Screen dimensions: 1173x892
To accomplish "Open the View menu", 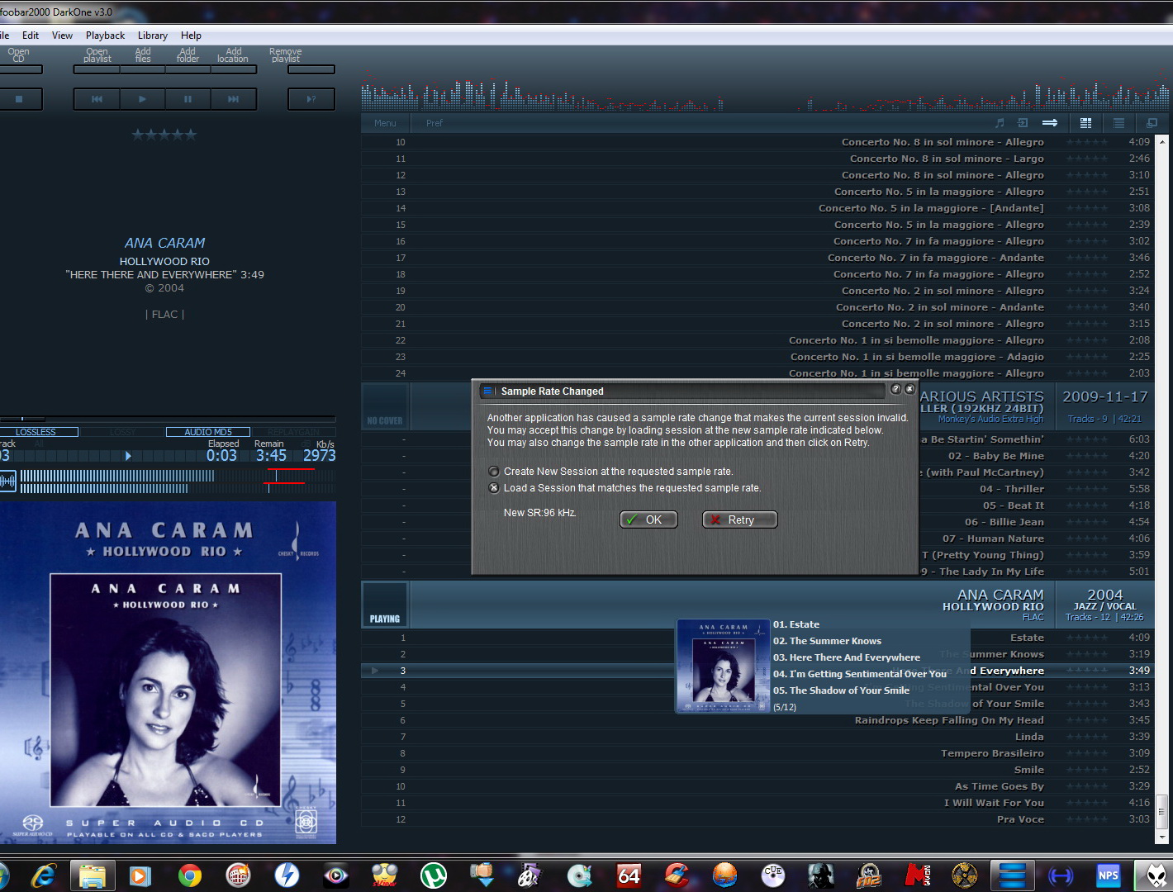I will click(x=62, y=36).
